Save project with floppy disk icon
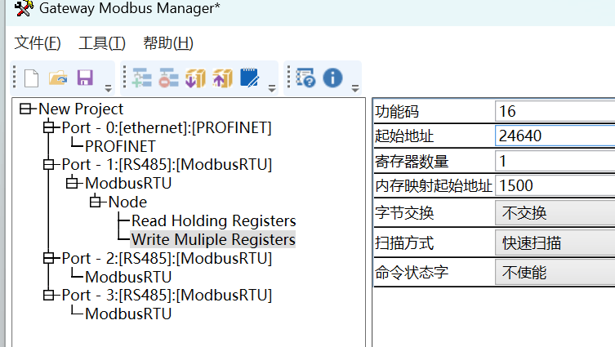Viewport: 615px width, 347px height. pos(85,78)
